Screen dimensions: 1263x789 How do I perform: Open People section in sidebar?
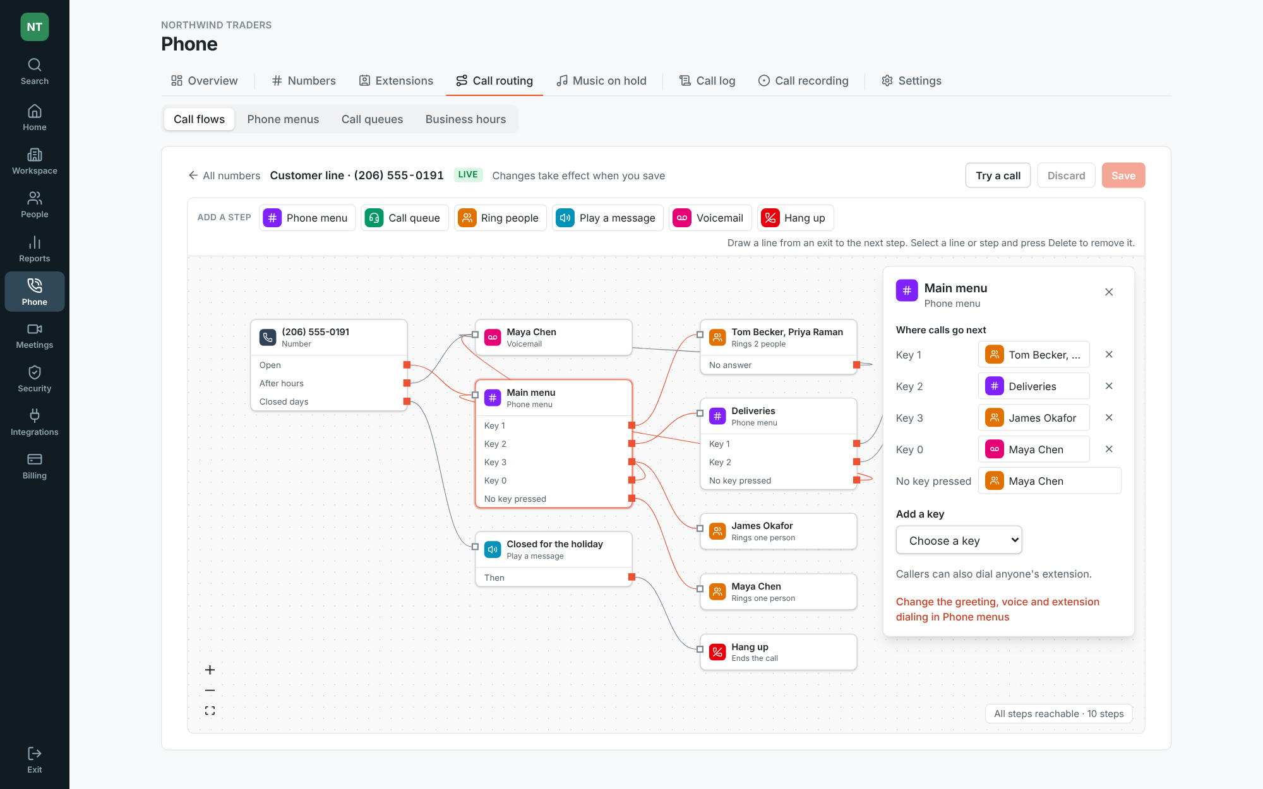pos(35,205)
